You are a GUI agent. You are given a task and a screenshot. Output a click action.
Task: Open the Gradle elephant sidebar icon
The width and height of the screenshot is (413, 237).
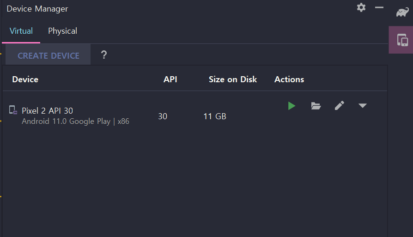(402, 12)
